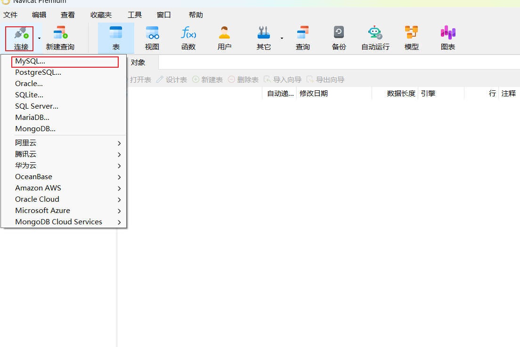Viewport: 520px width, 347px height.
Task: Click the 连接 (Connection) plug icon
Action: click(x=21, y=34)
